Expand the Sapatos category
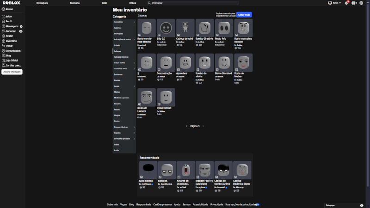 pyautogui.click(x=134, y=133)
